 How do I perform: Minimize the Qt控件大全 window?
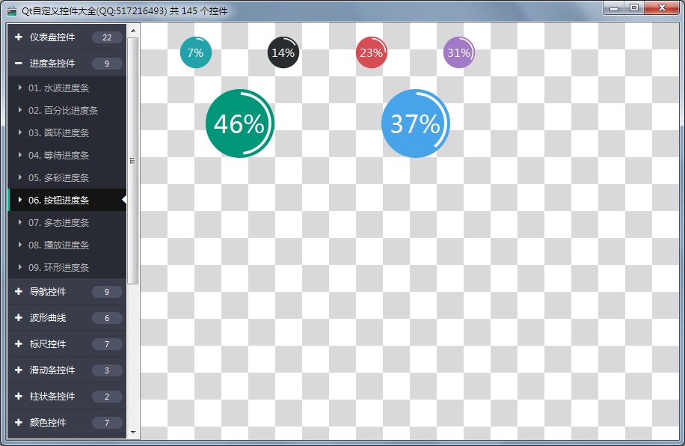coord(614,8)
